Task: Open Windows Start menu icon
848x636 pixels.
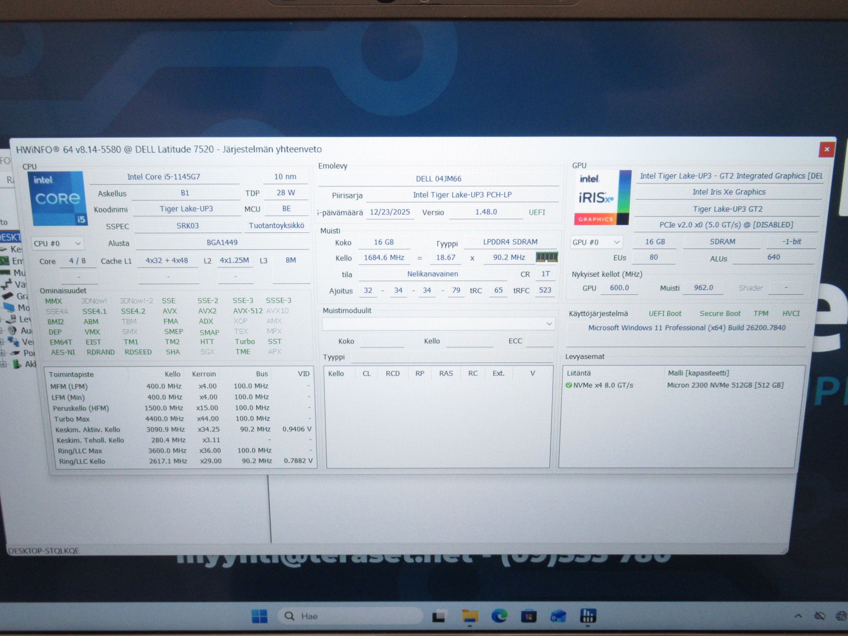Action: (260, 616)
